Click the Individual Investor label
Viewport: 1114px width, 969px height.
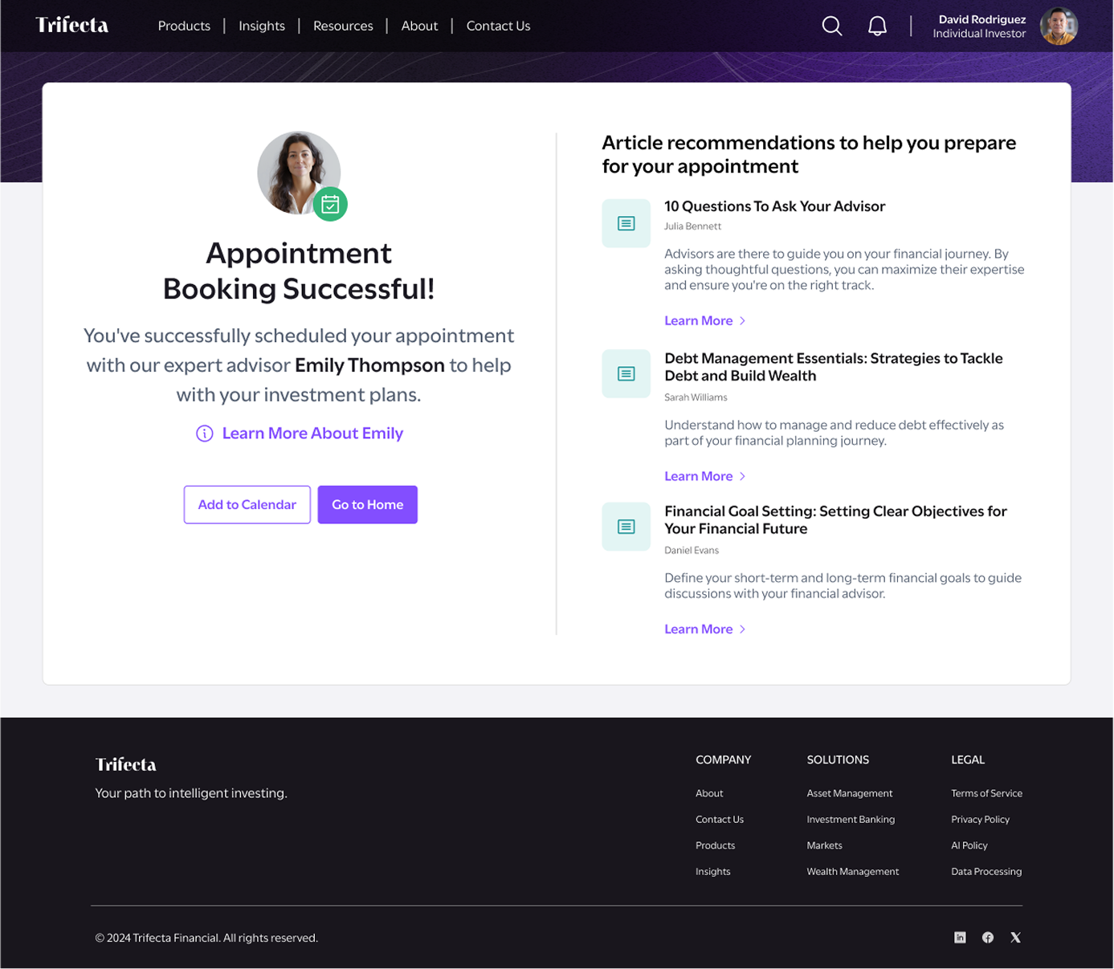click(x=979, y=34)
